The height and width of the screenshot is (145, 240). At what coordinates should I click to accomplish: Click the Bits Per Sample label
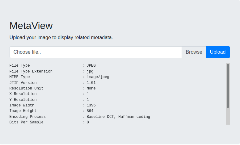coord(26,122)
